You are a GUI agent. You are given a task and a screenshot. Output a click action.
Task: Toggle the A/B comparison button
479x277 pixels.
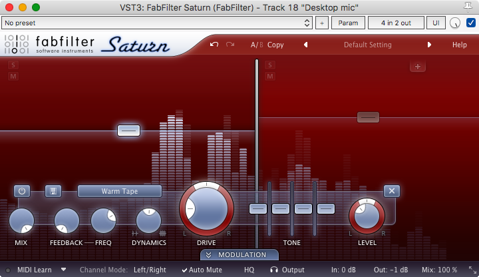click(x=257, y=45)
